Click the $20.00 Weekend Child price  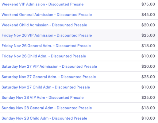coord(148,25)
